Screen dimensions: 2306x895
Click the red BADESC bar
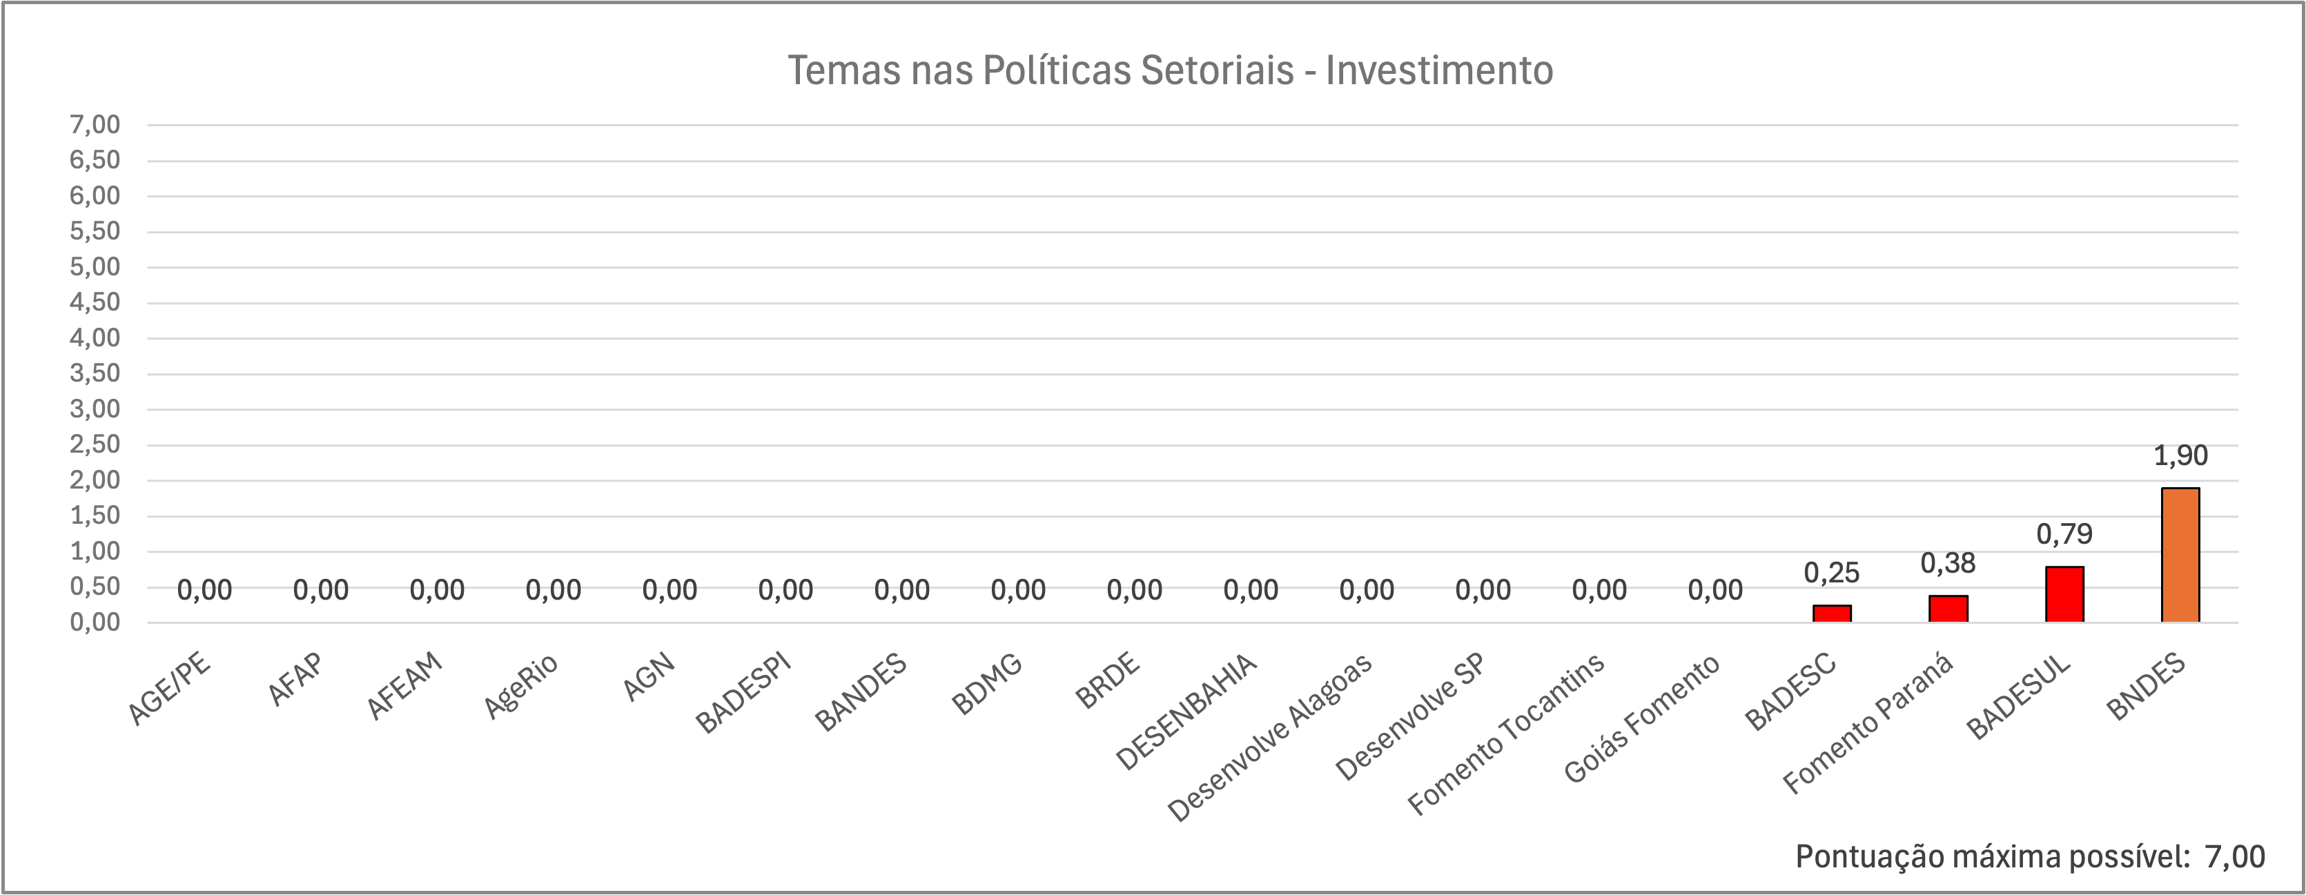[1832, 613]
